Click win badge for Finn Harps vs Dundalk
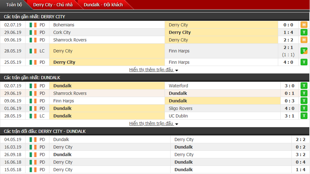The height and width of the screenshot is (174, 310). (x=304, y=101)
